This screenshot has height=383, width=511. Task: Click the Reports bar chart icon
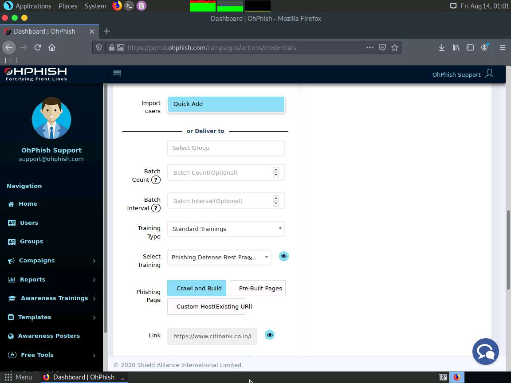point(12,279)
